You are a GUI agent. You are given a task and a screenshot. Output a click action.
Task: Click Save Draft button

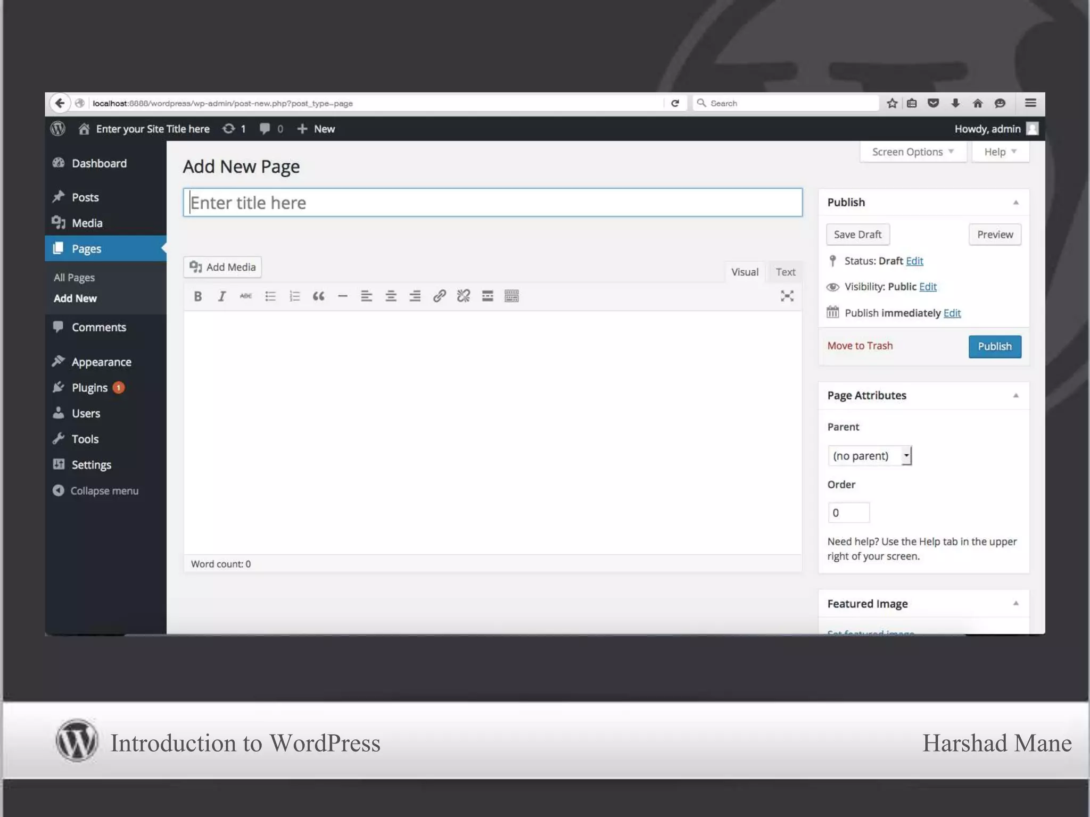(x=857, y=235)
